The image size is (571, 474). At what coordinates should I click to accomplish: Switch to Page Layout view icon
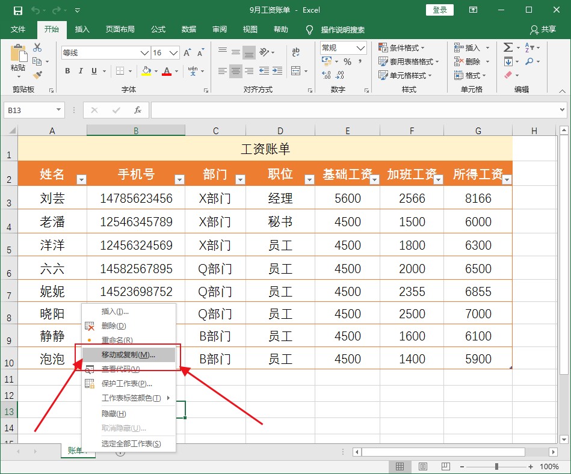pyautogui.click(x=423, y=466)
